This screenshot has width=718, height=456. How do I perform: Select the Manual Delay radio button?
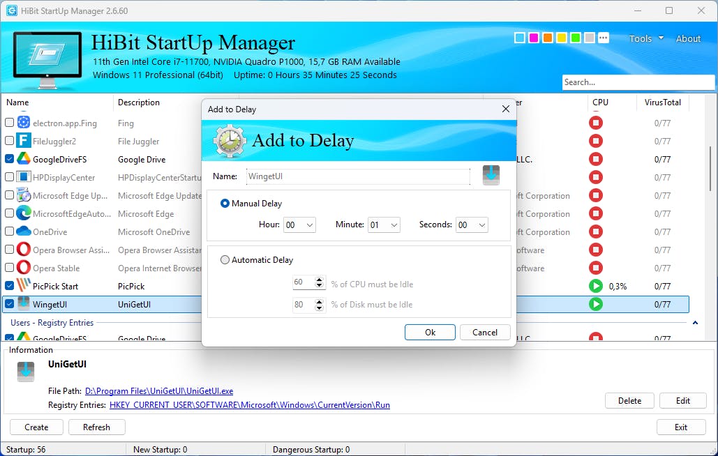coord(225,203)
